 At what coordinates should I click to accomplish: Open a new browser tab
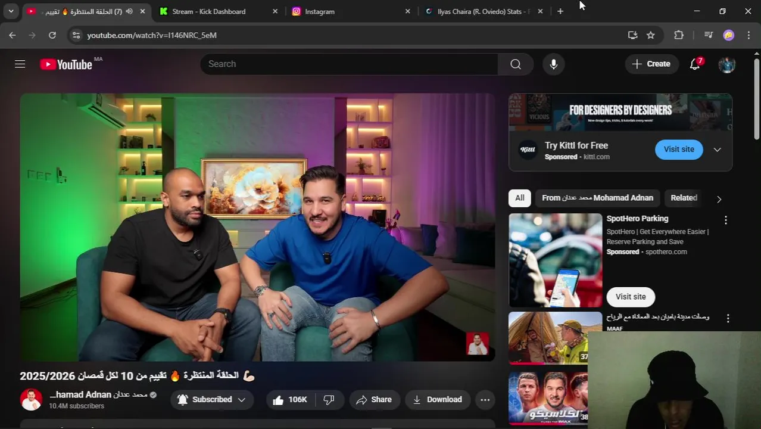560,11
